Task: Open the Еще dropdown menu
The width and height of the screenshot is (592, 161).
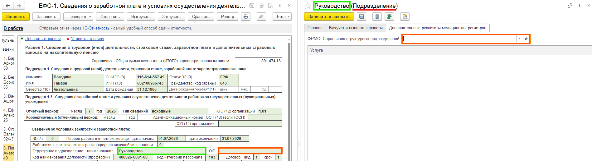Action: pos(282,16)
